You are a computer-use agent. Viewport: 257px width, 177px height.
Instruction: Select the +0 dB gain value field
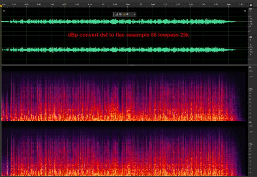click(x=126, y=14)
